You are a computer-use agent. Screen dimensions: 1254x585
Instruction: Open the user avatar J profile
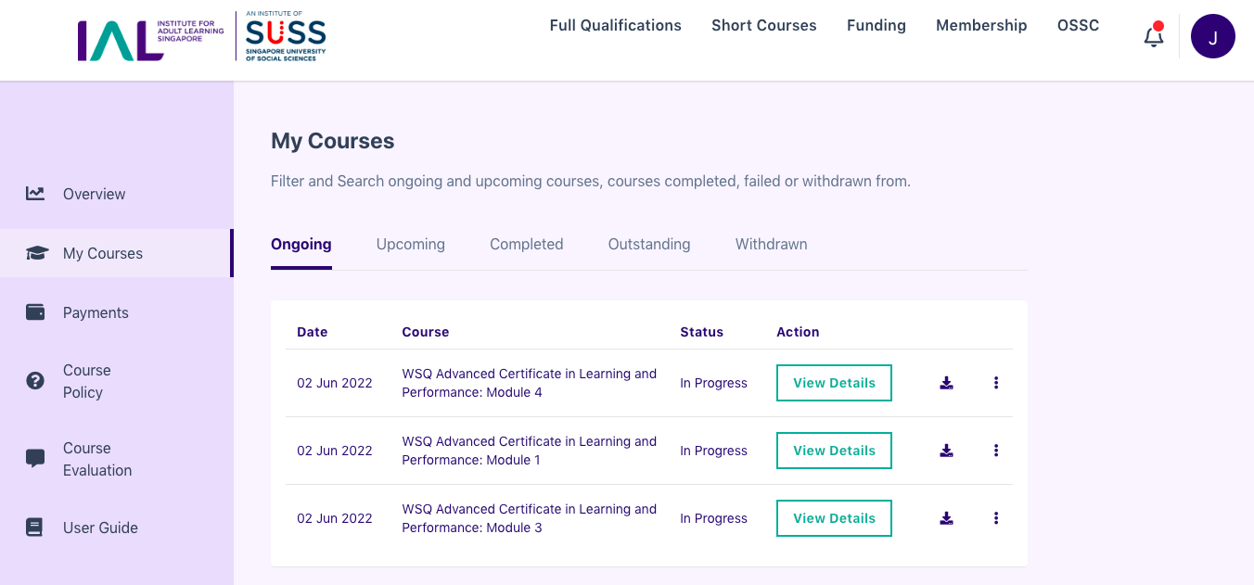[1213, 36]
